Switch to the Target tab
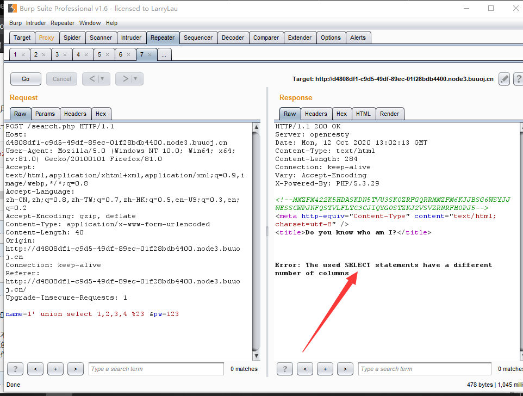 point(22,38)
